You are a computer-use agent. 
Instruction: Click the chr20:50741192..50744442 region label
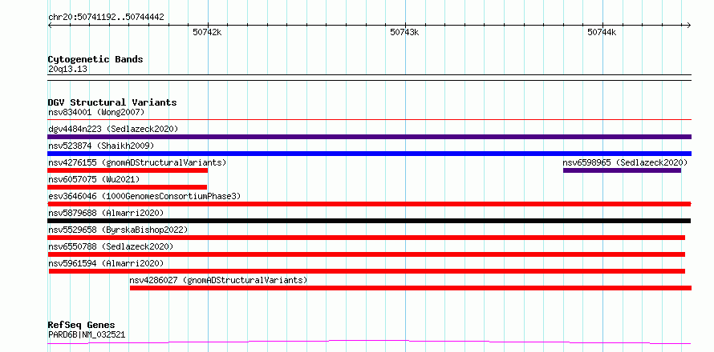click(106, 18)
